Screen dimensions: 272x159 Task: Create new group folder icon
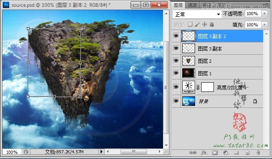(x=236, y=153)
